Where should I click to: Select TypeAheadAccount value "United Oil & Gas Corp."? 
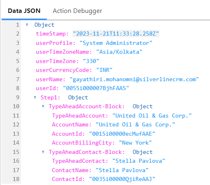152,116
